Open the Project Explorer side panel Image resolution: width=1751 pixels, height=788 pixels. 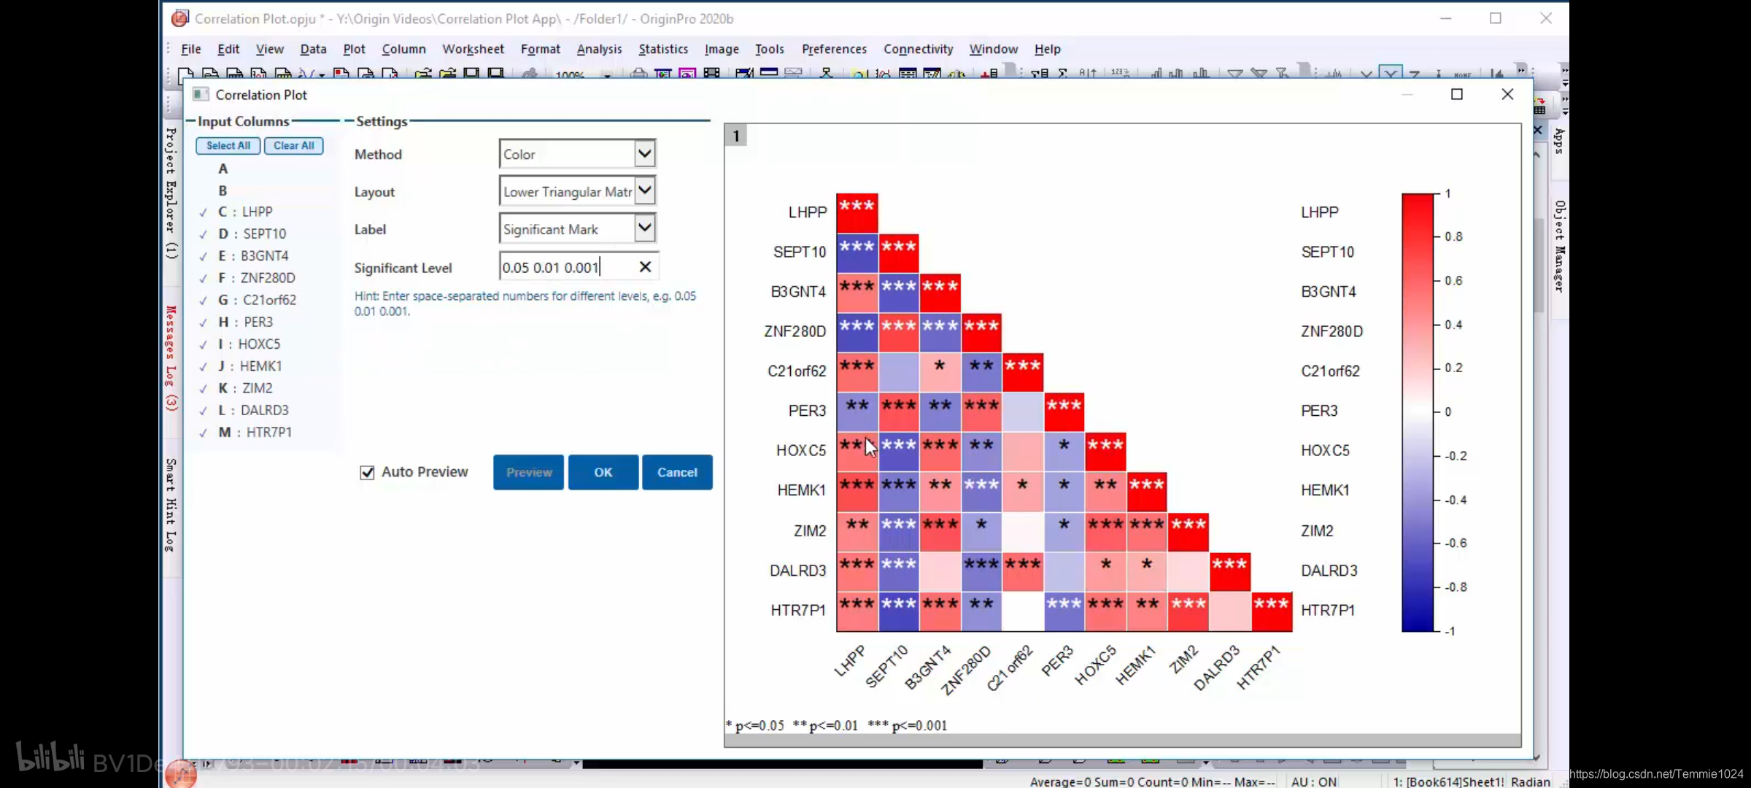[x=171, y=193]
